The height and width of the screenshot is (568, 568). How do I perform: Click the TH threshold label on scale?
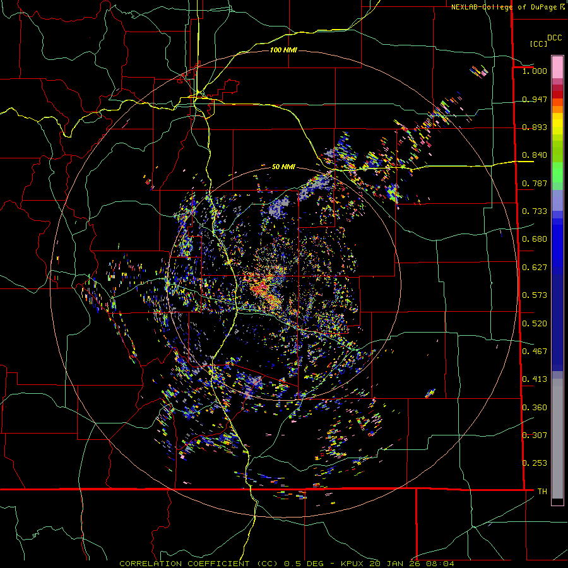coord(542,492)
